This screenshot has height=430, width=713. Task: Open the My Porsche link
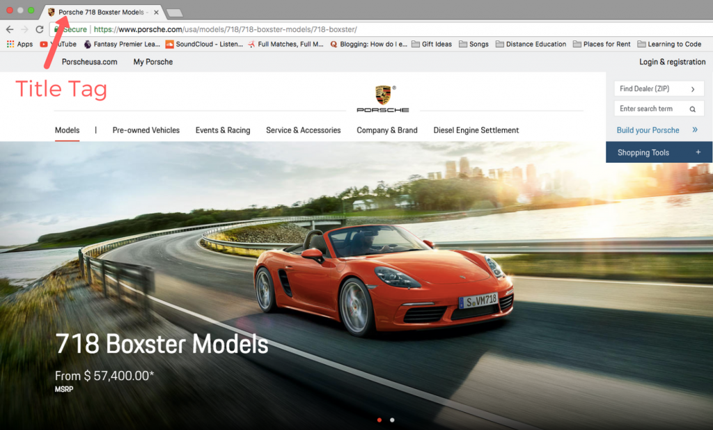153,62
